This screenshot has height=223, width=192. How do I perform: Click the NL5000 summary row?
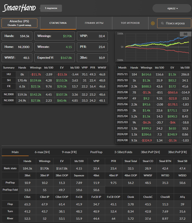[54, 101]
